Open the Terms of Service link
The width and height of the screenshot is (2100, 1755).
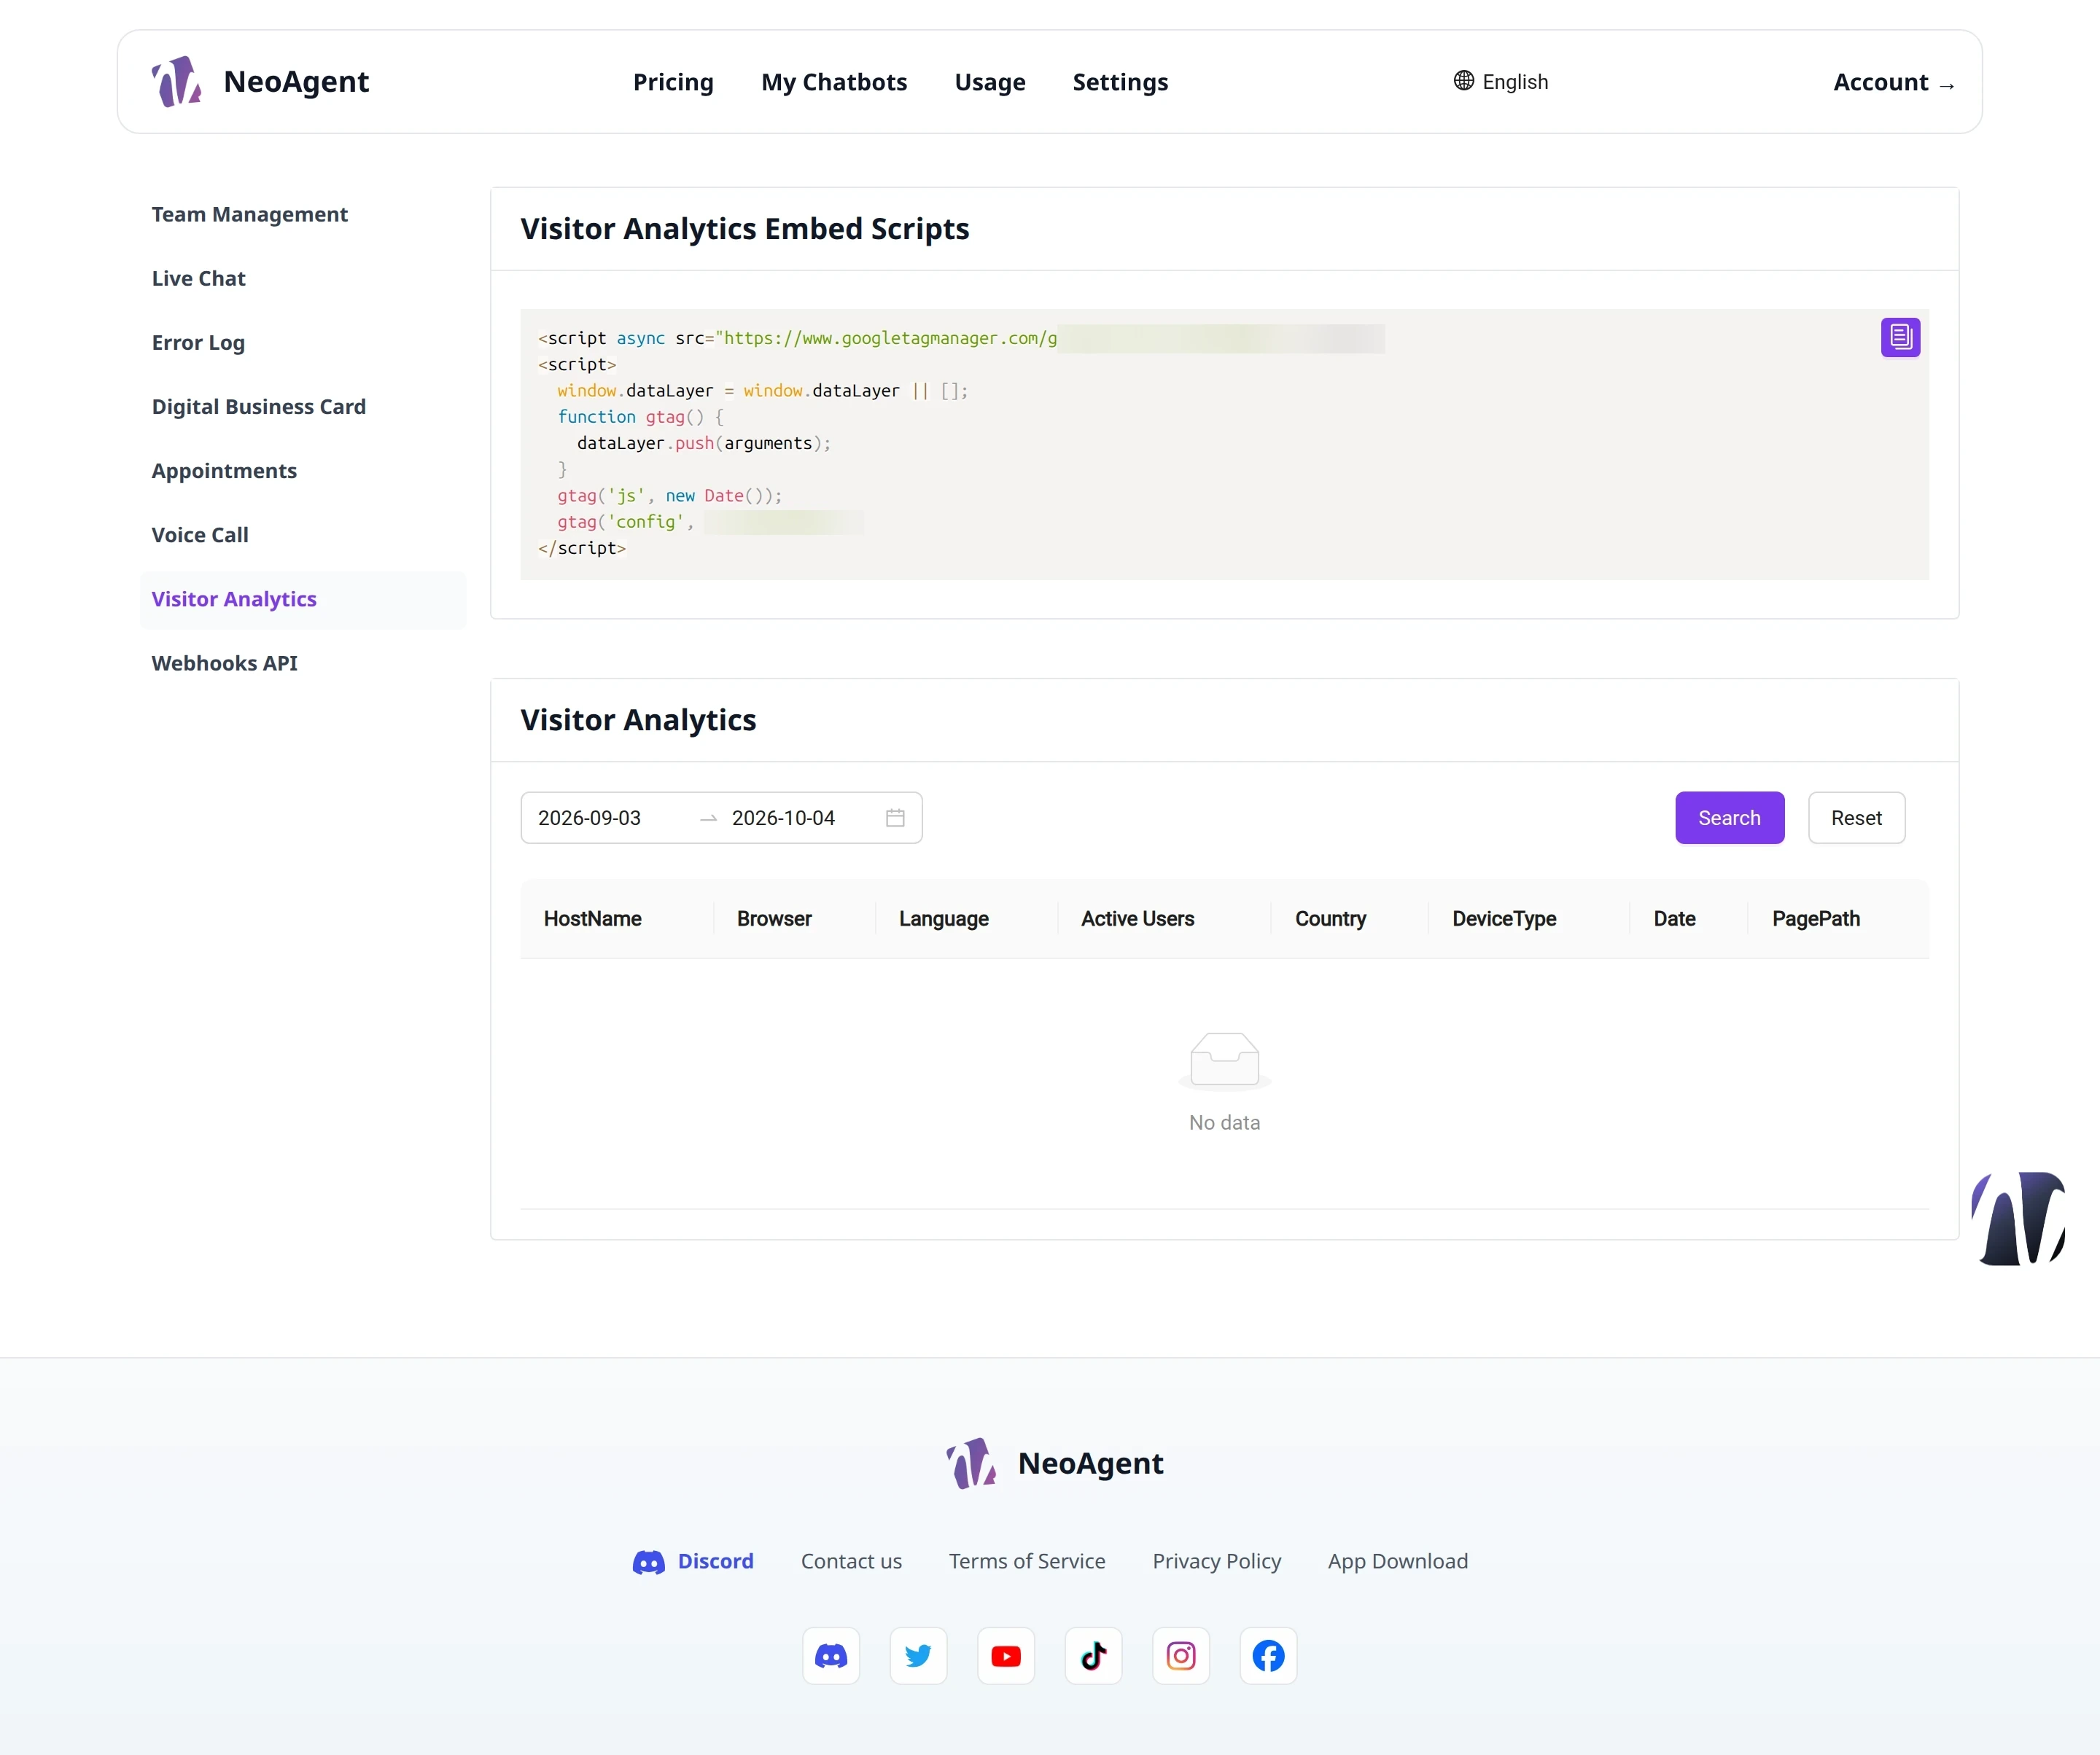(x=1027, y=1561)
